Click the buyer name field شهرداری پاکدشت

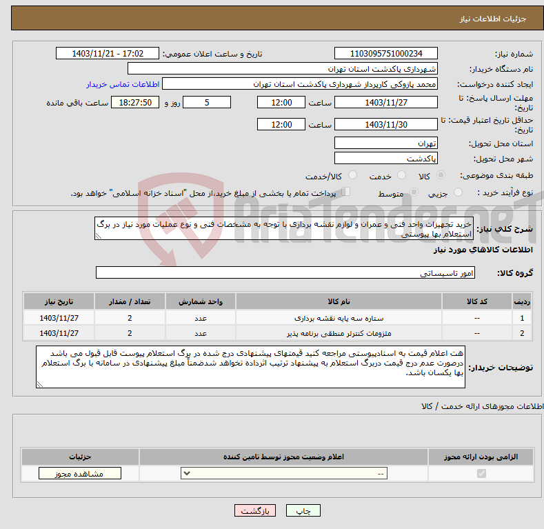point(283,69)
